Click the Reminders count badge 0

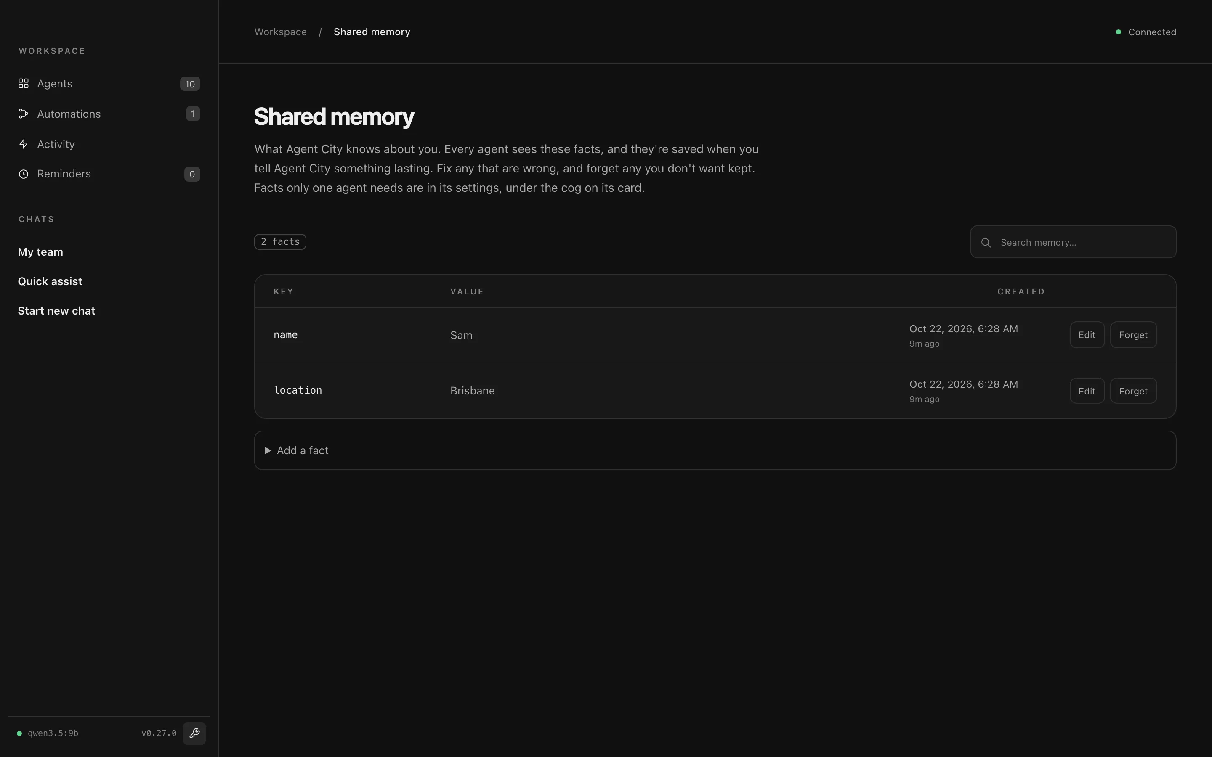point(192,174)
